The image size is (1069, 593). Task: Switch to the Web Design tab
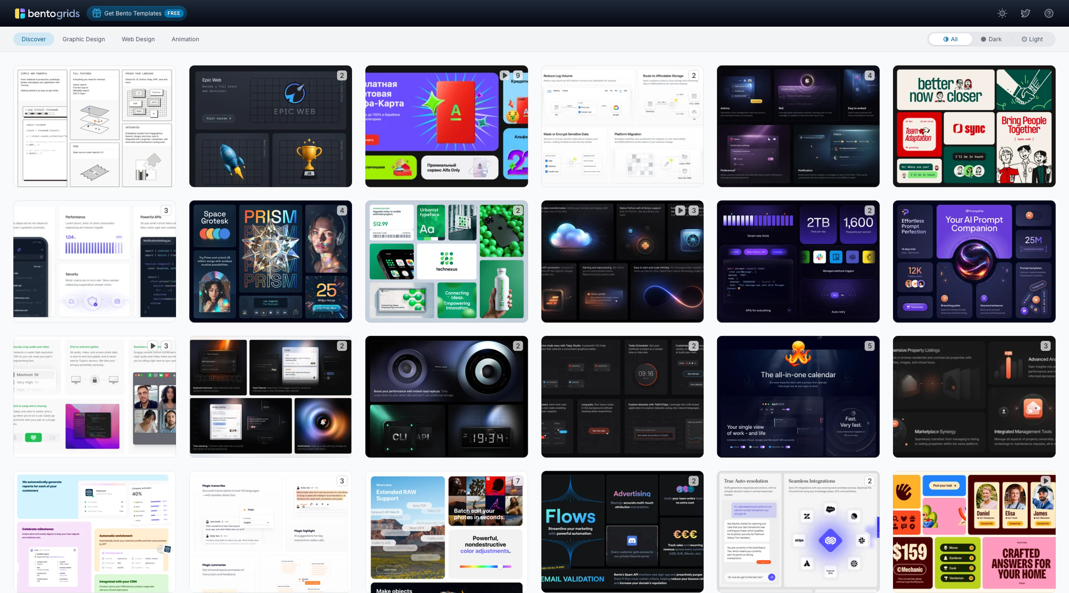pos(138,39)
